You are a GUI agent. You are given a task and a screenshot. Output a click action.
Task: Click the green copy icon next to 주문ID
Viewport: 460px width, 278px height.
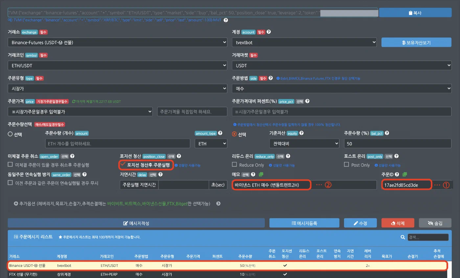click(405, 174)
